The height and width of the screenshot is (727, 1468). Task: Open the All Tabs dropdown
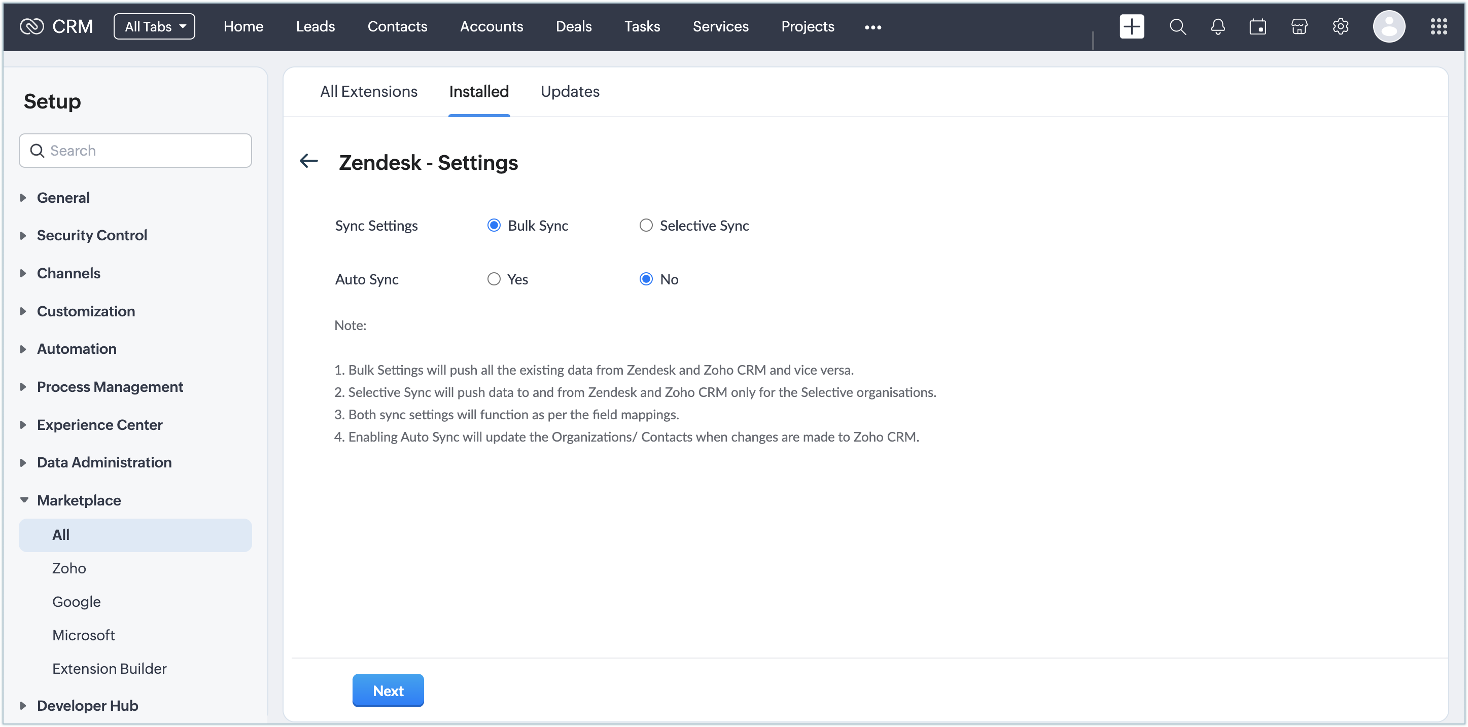click(154, 26)
